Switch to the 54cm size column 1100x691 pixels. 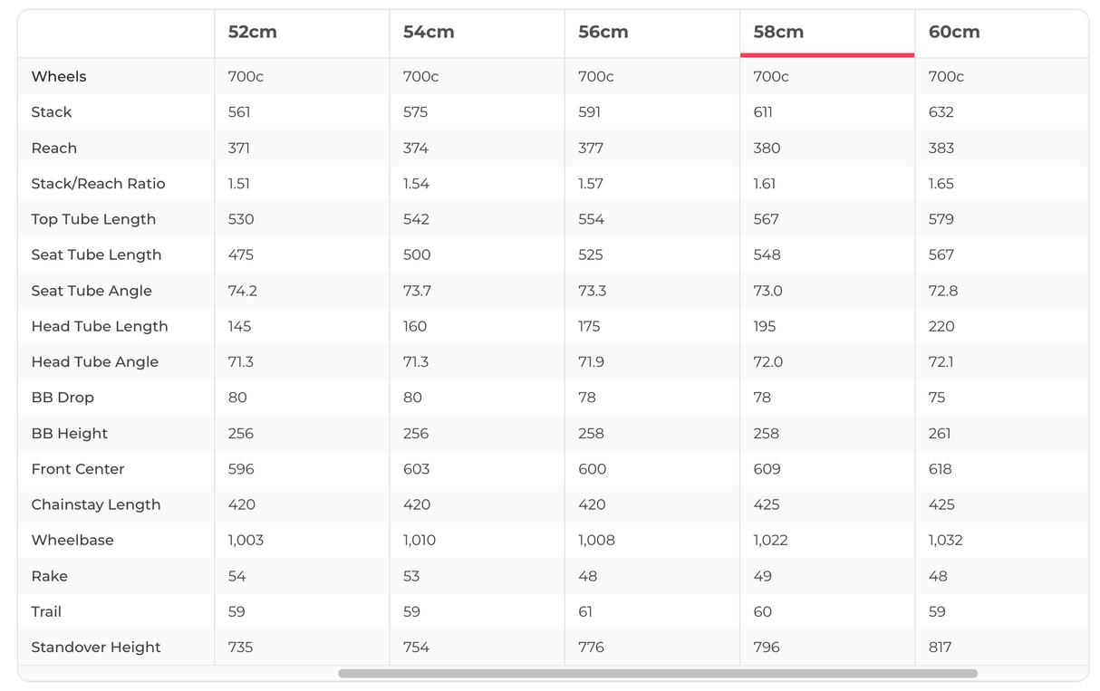coord(429,33)
